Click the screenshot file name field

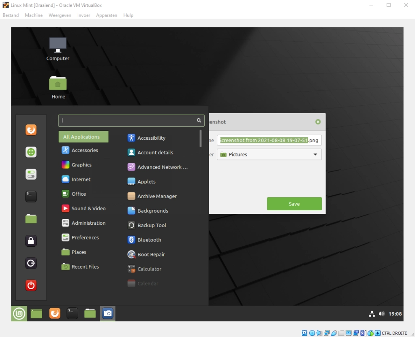coord(269,141)
